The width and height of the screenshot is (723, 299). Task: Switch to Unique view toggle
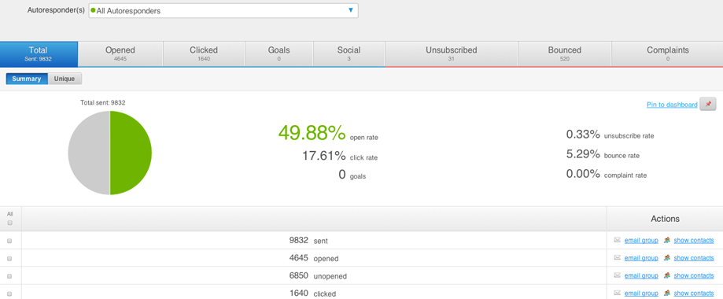pyautogui.click(x=65, y=79)
